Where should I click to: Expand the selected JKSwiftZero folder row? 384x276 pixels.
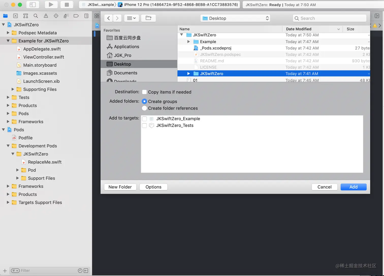point(188,73)
